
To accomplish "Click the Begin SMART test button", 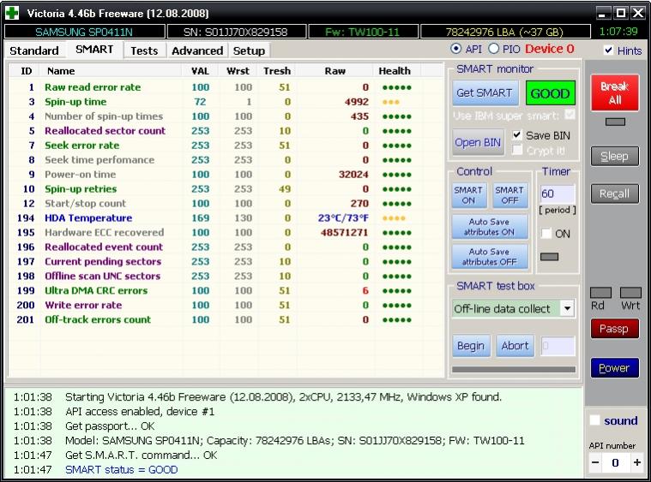I will (471, 346).
